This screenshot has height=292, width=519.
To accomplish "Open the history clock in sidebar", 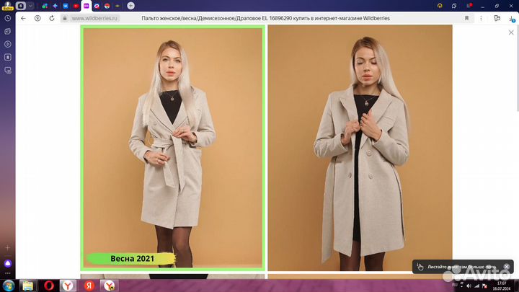I will (x=8, y=18).
